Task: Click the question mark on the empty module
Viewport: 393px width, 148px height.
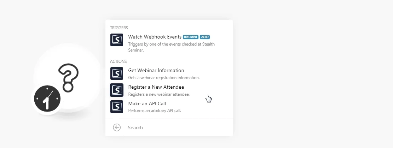Action: tap(68, 78)
